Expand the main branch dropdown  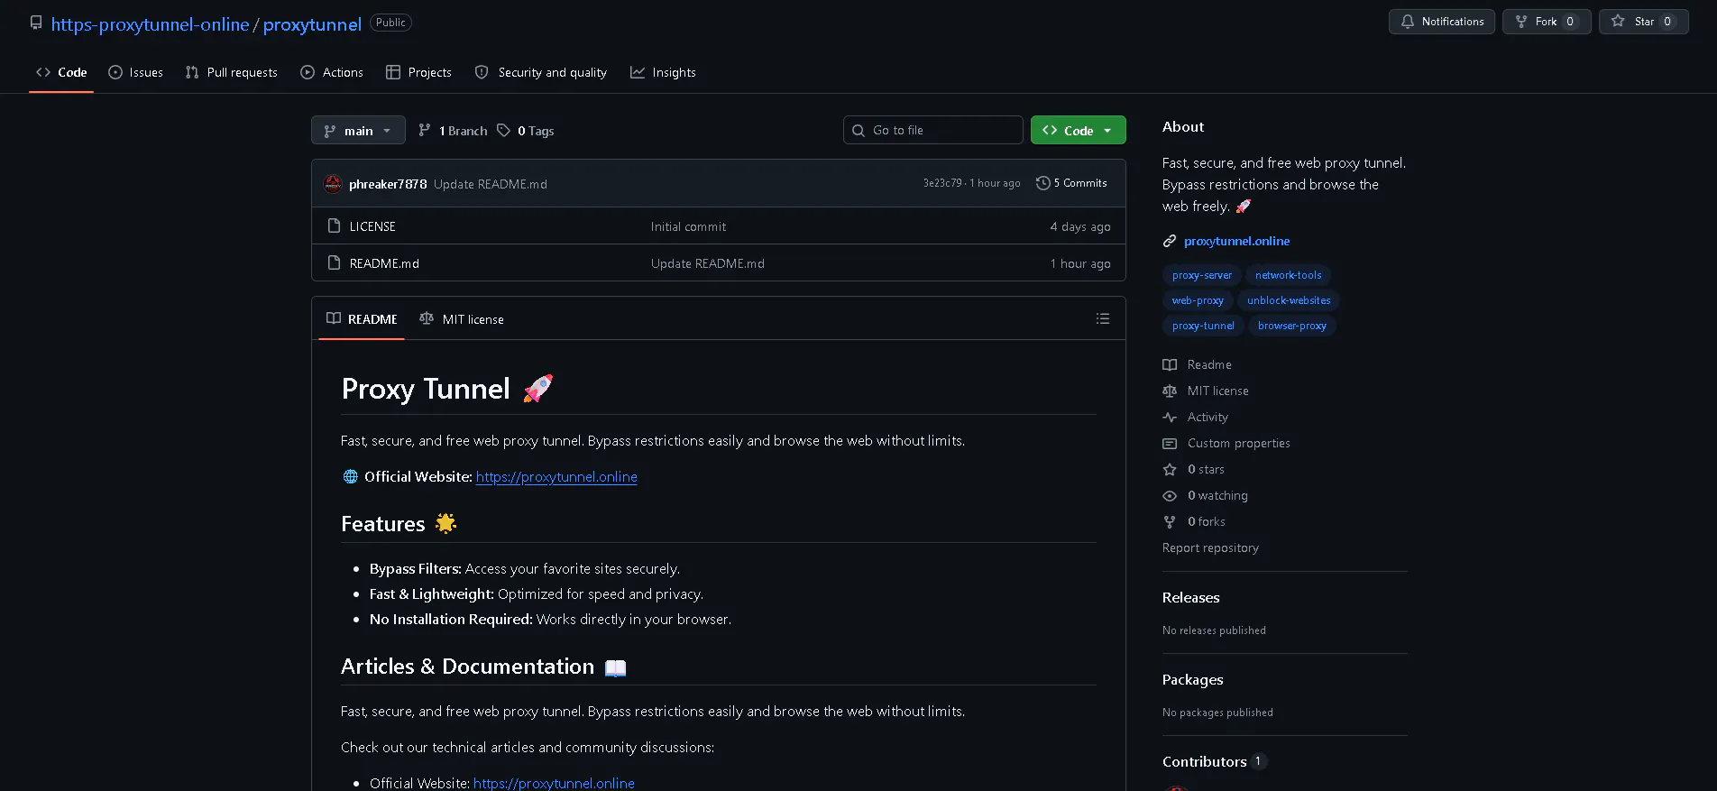358,131
